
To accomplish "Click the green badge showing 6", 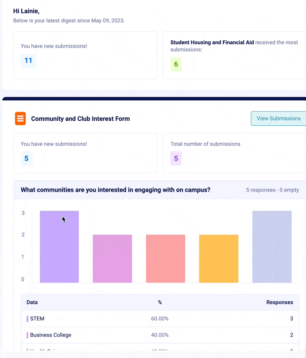I will pyautogui.click(x=176, y=64).
